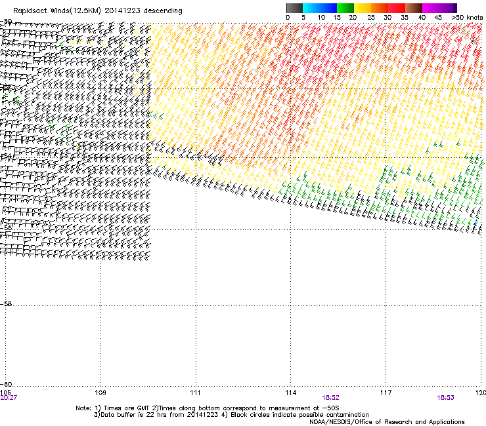Click the yellow 20-25 knots color swatch
The width and height of the screenshot is (486, 426).
[363, 8]
